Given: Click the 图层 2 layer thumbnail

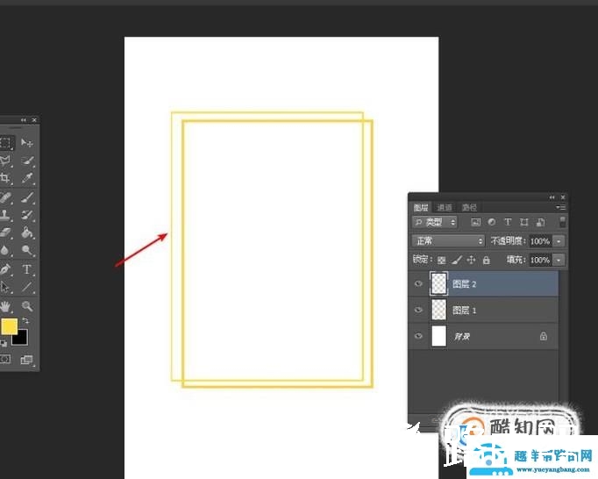Looking at the screenshot, I should point(439,283).
